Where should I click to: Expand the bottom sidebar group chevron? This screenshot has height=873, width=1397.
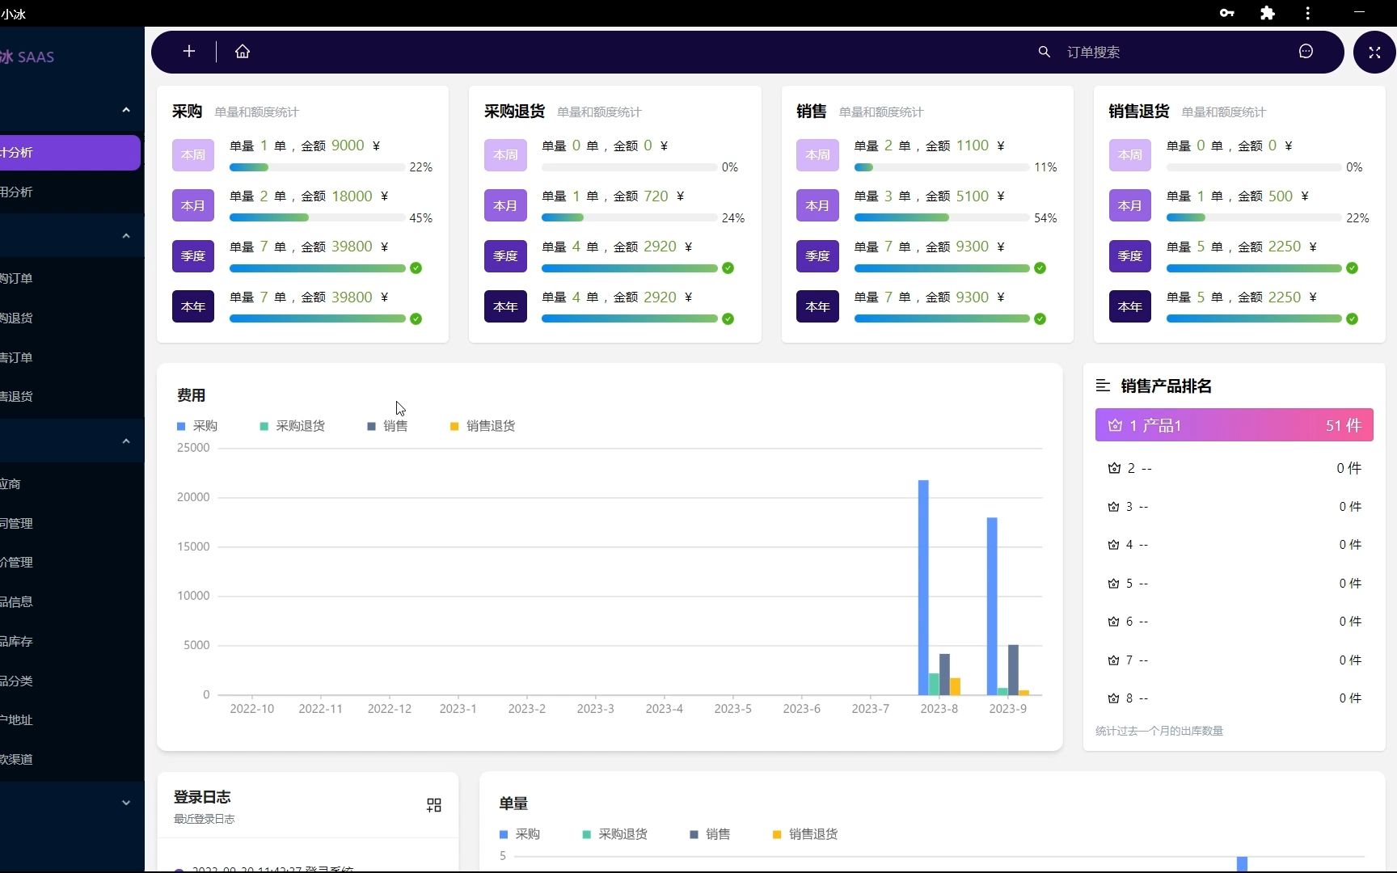click(126, 803)
